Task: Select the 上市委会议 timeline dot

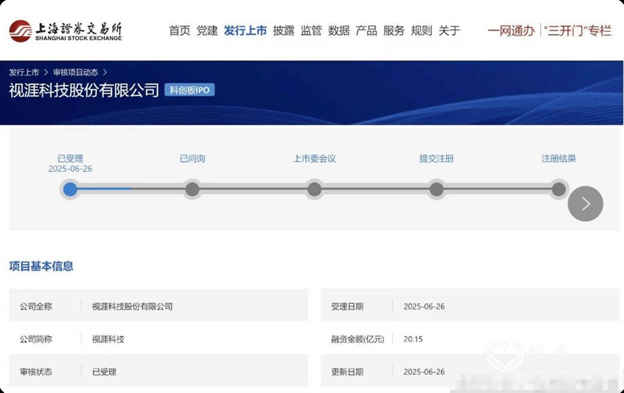Action: [314, 189]
